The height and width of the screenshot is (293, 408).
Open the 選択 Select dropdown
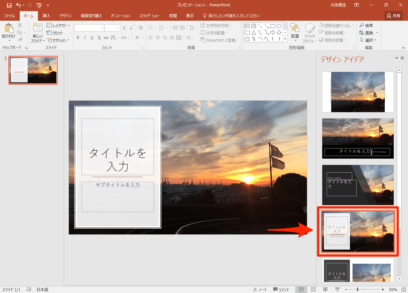pos(368,40)
